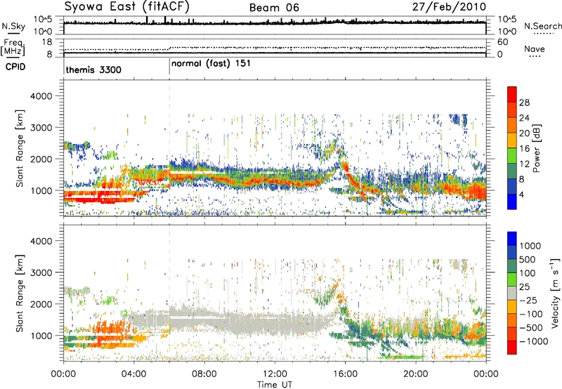Click the '20:00' time tick label
The height and width of the screenshot is (389, 562).
coord(416,374)
